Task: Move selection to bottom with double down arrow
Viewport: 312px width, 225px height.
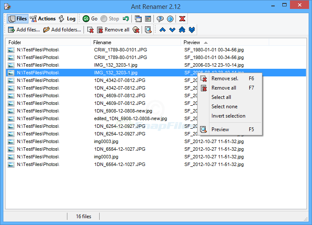Action: [192, 30]
